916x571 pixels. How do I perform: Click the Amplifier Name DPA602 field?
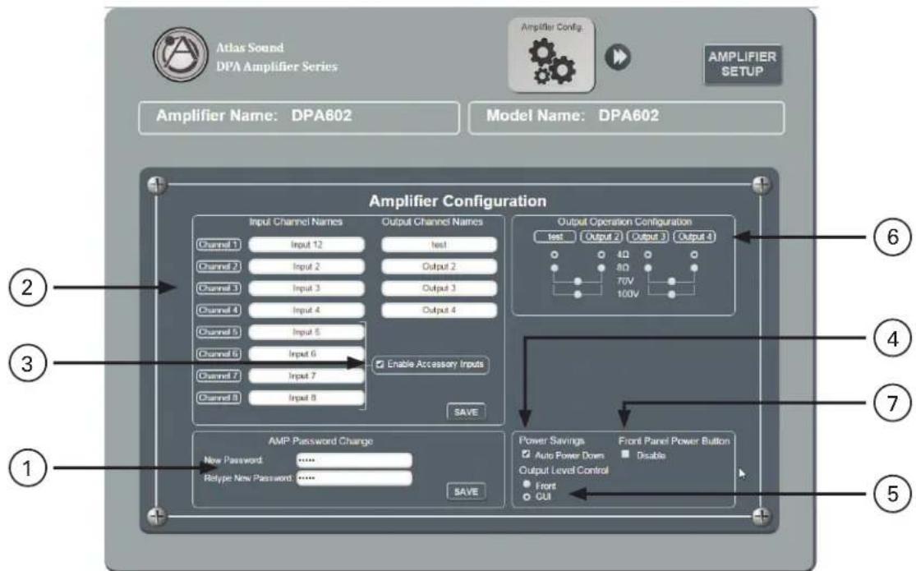299,117
